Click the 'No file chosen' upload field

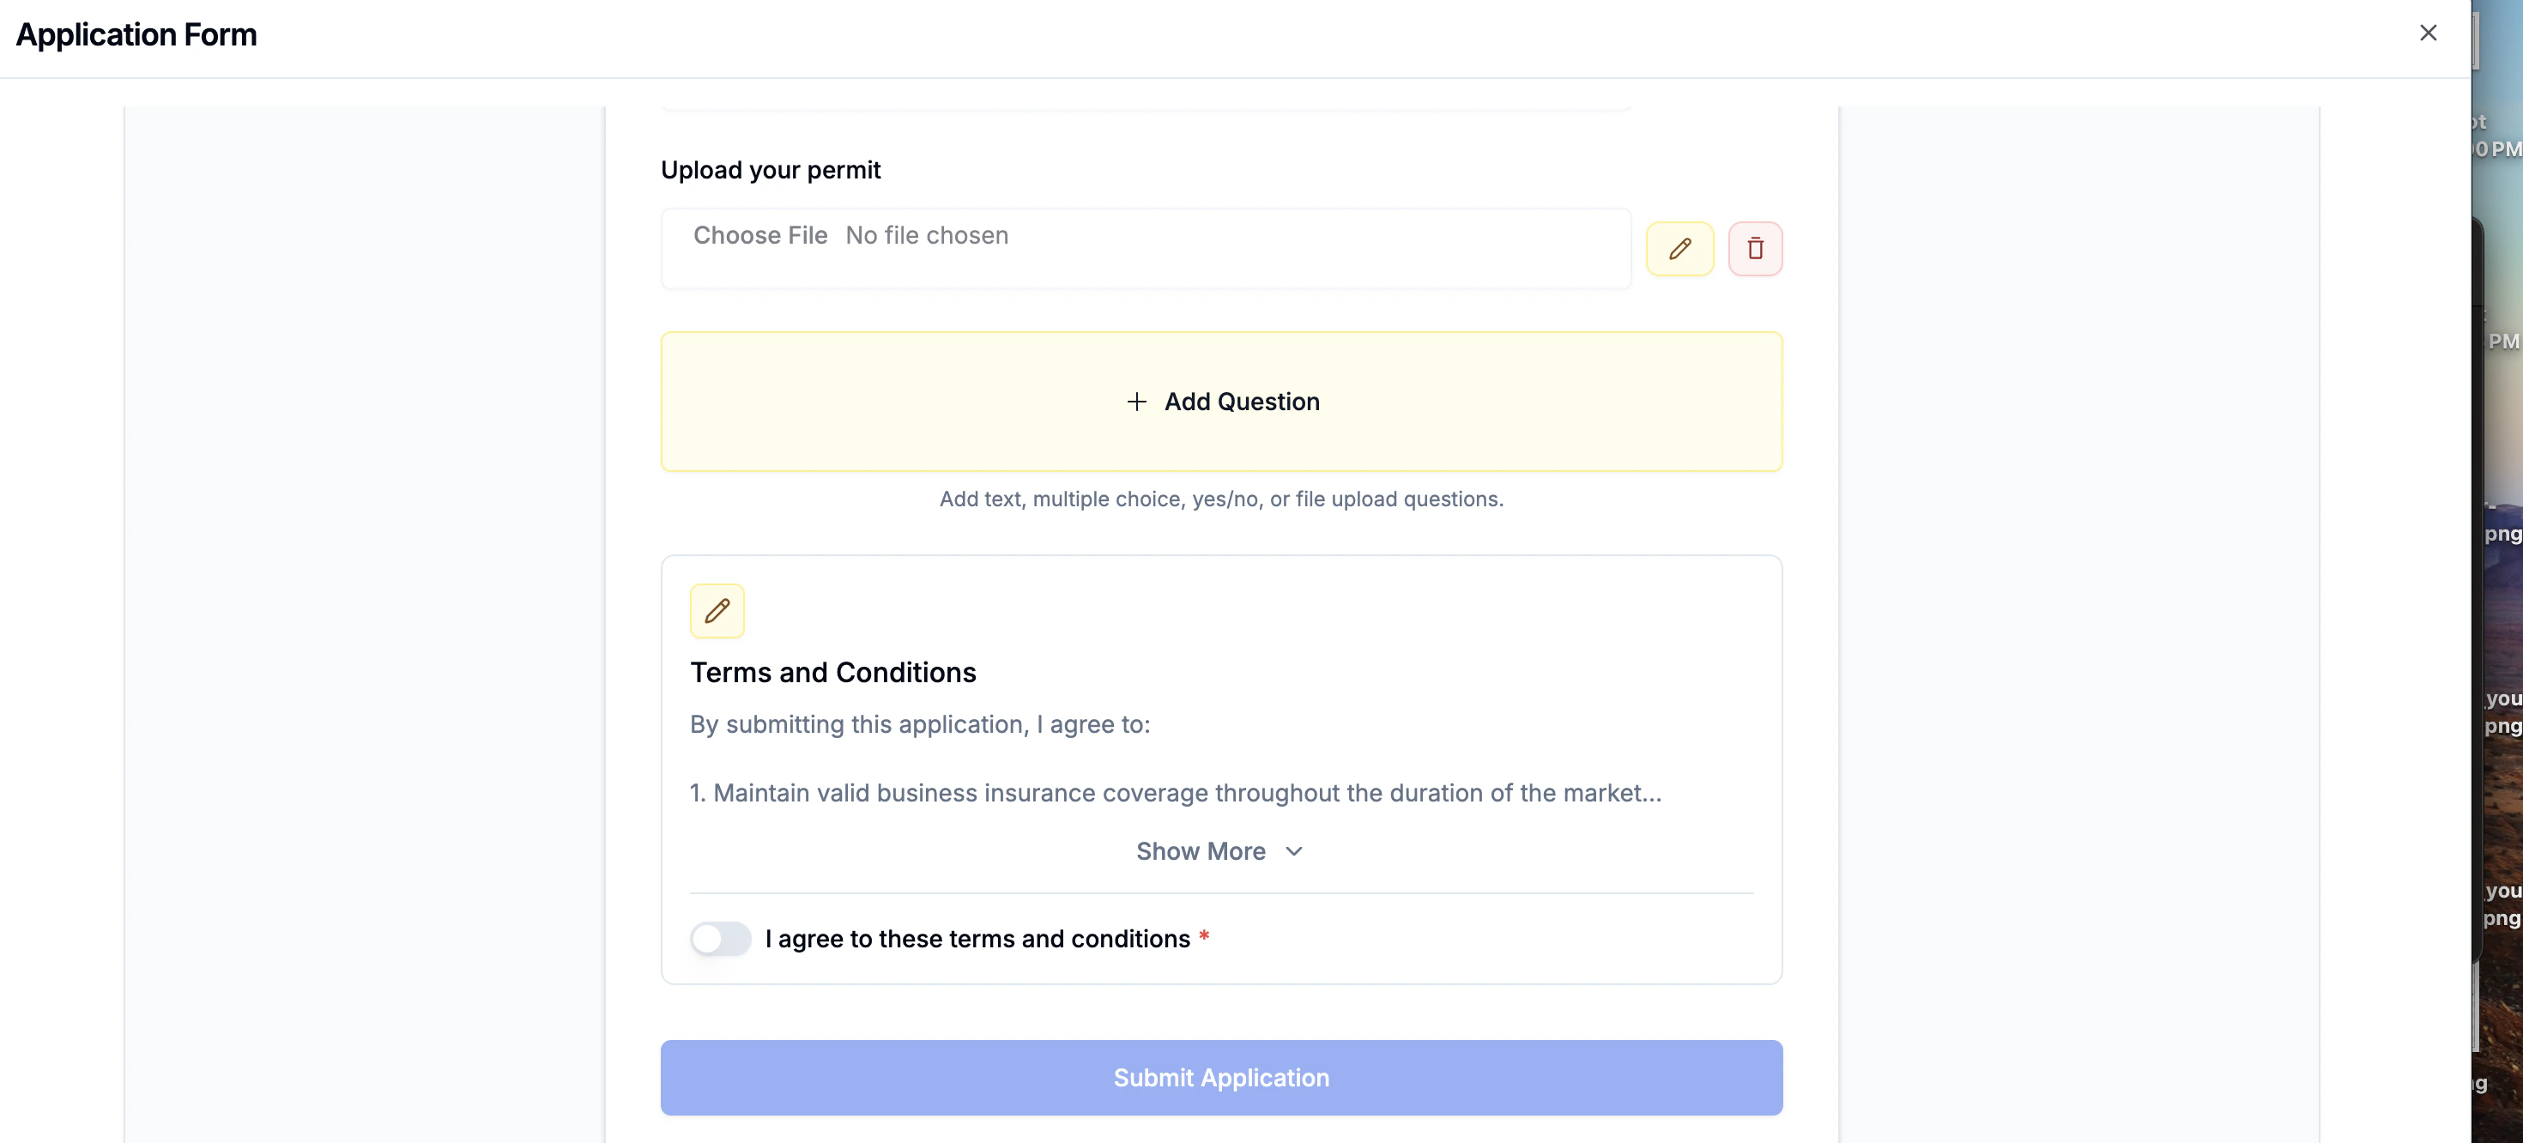point(927,235)
